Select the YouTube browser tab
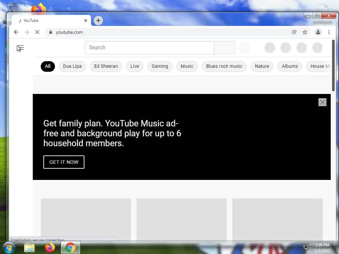The image size is (339, 254). click(x=51, y=21)
